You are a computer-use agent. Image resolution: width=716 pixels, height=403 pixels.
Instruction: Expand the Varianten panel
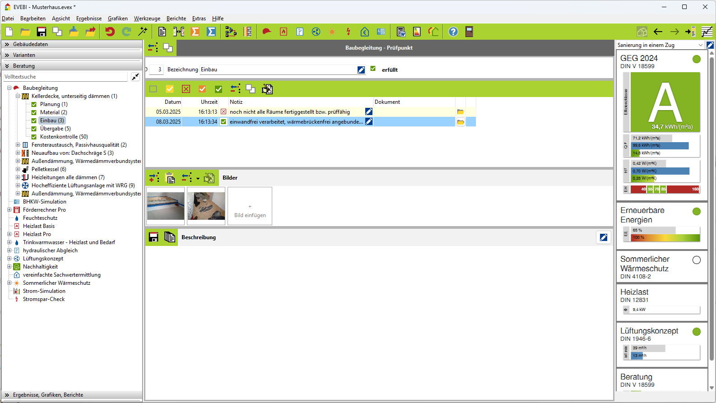tap(72, 55)
